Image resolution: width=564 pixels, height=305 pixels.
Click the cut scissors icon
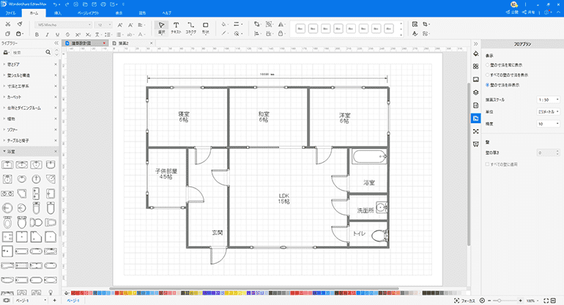(x=7, y=24)
